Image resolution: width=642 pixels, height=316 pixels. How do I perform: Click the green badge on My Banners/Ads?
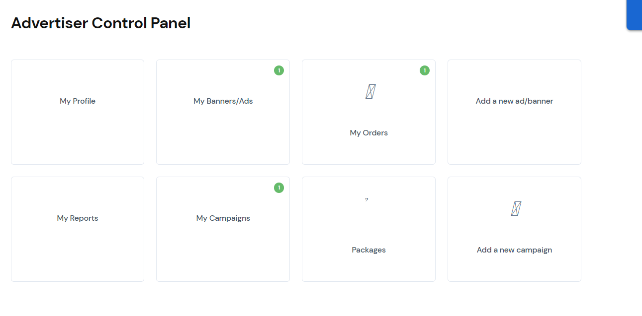pyautogui.click(x=279, y=70)
